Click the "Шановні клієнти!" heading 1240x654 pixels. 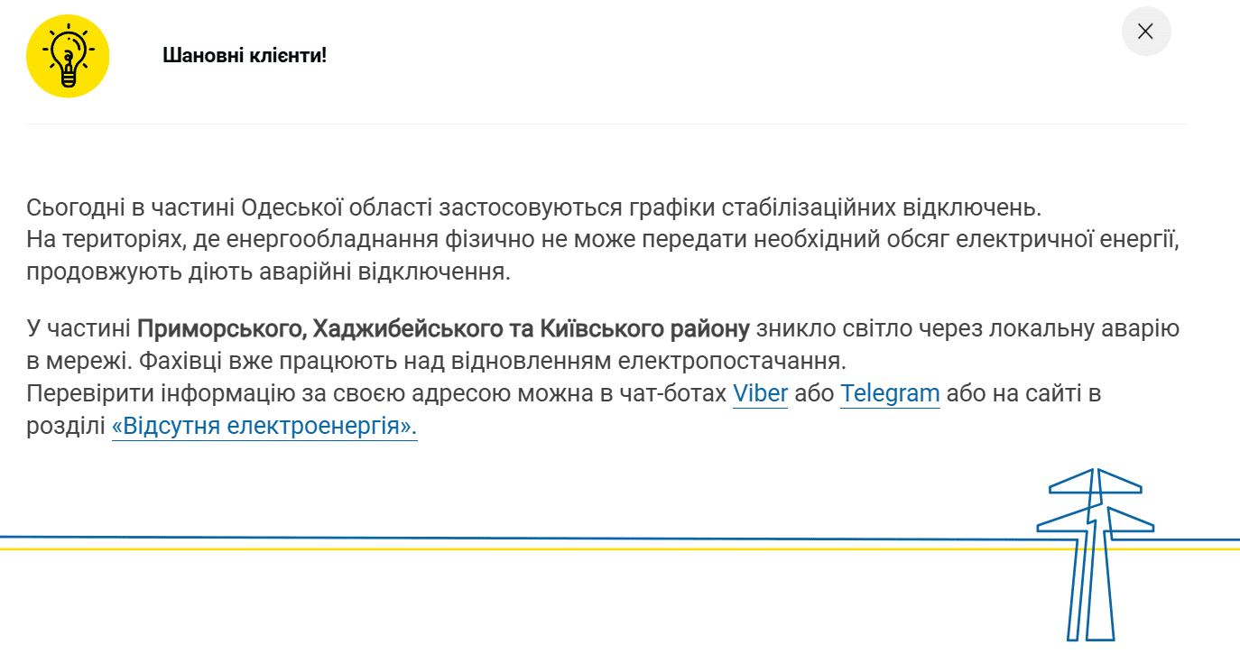click(245, 56)
